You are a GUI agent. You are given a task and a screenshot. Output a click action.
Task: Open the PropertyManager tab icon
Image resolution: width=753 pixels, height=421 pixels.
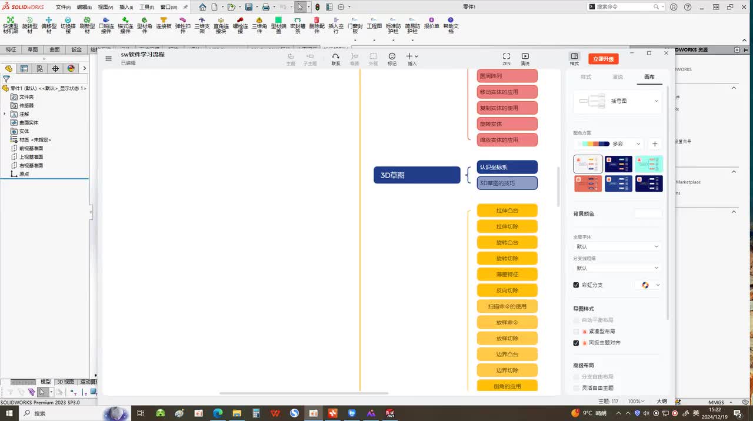tap(24, 68)
